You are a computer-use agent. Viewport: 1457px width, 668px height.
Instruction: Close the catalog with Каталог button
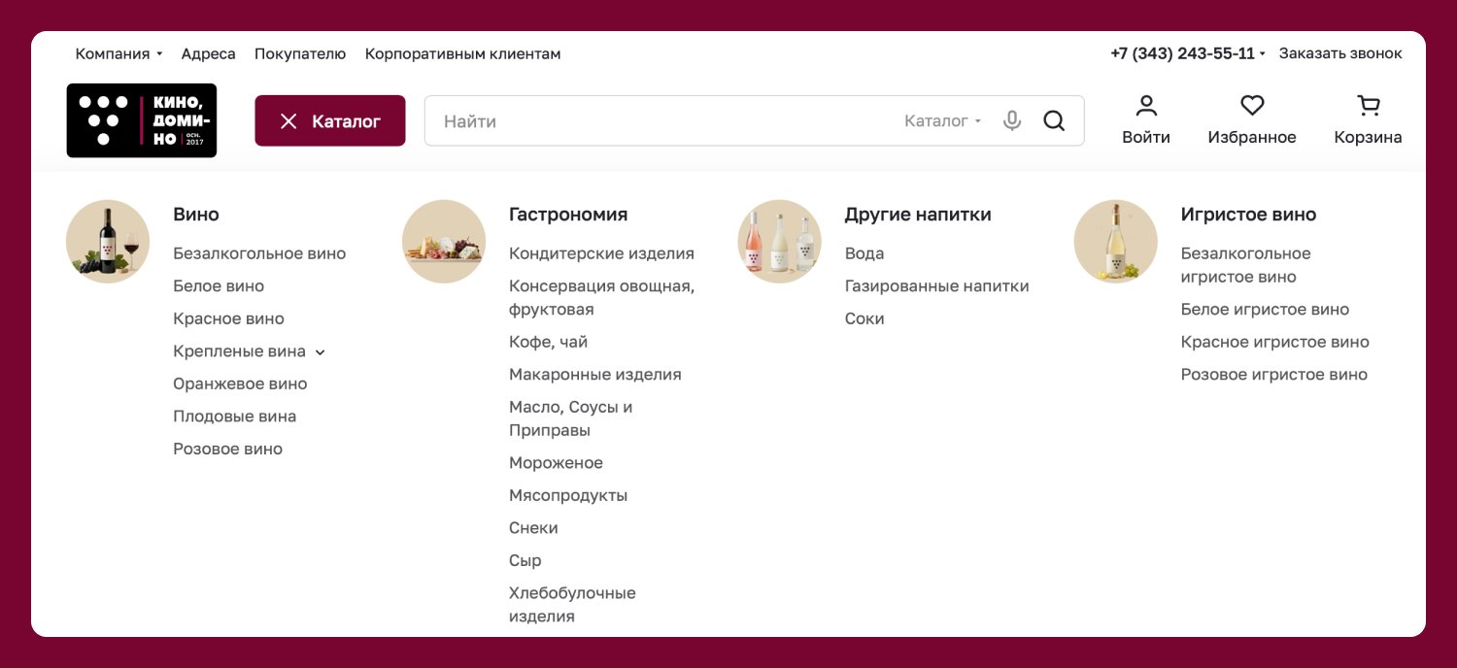(330, 120)
